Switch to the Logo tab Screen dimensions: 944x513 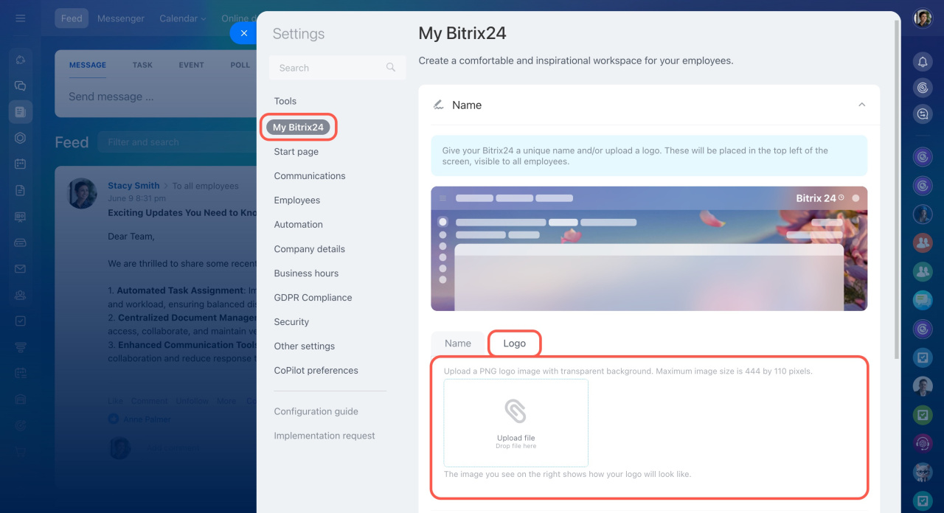515,343
